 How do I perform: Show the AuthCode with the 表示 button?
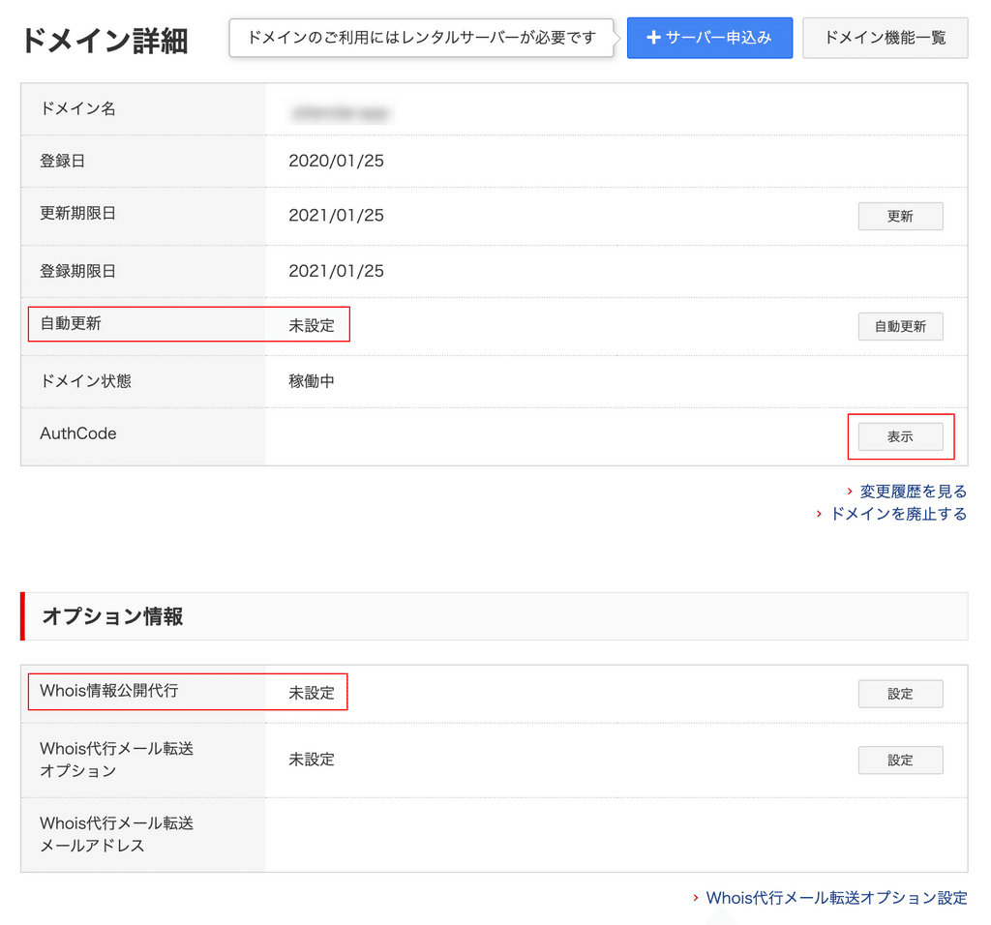point(900,436)
